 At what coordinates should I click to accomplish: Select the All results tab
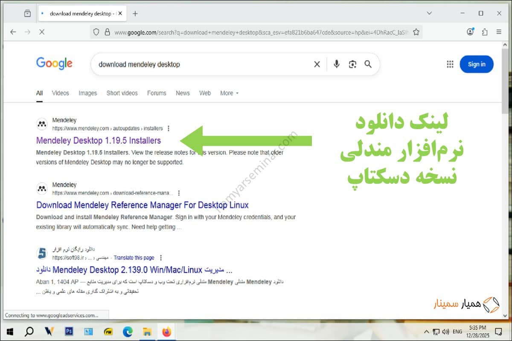coord(39,93)
